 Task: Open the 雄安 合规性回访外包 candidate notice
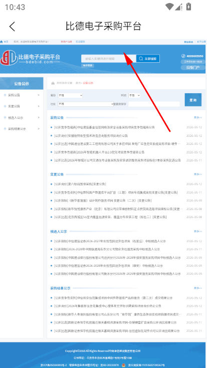click(108, 266)
